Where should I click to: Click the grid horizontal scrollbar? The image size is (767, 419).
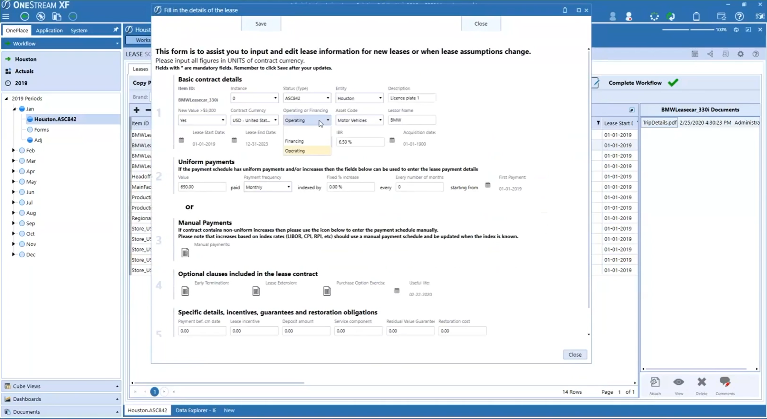pyautogui.click(x=220, y=383)
